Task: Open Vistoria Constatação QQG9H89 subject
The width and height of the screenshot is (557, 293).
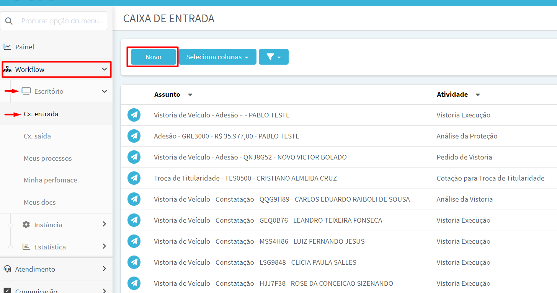Action: [282, 199]
